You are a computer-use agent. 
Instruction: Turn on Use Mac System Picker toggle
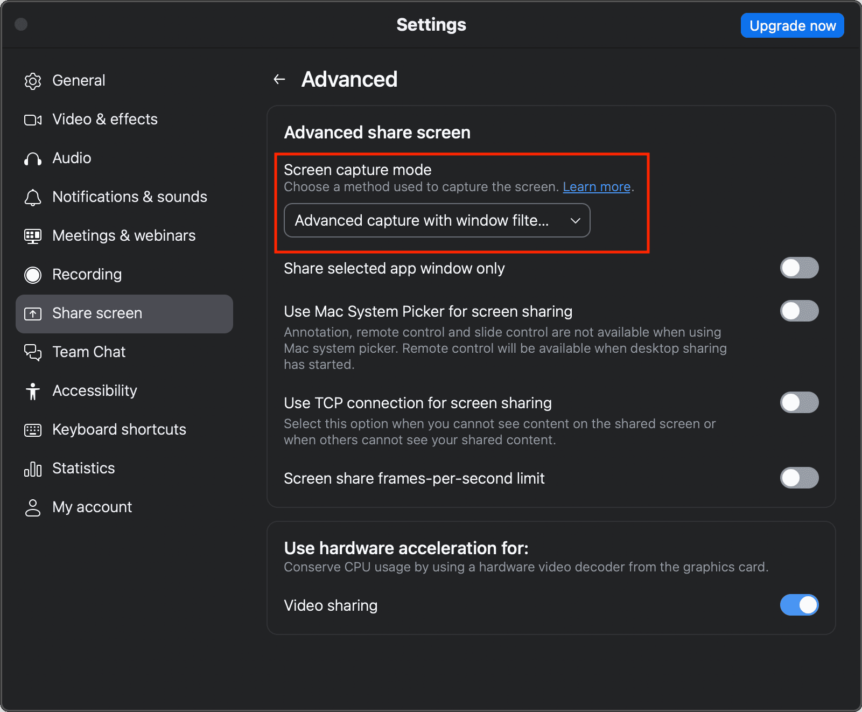799,311
